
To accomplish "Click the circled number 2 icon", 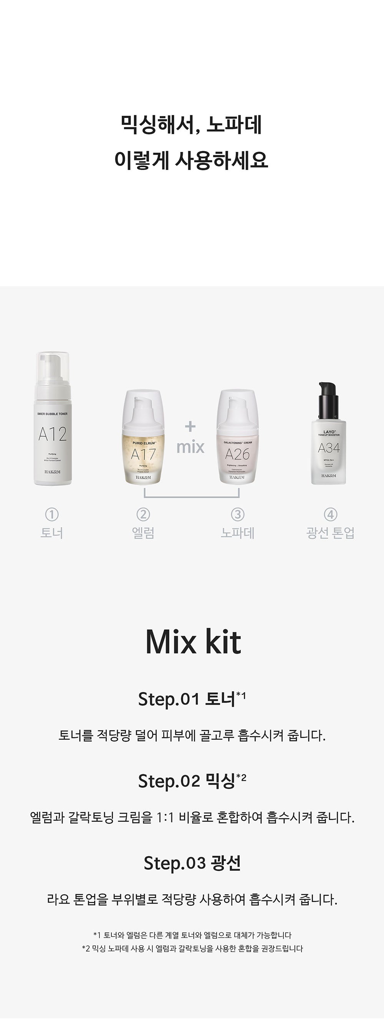I will 143,514.
